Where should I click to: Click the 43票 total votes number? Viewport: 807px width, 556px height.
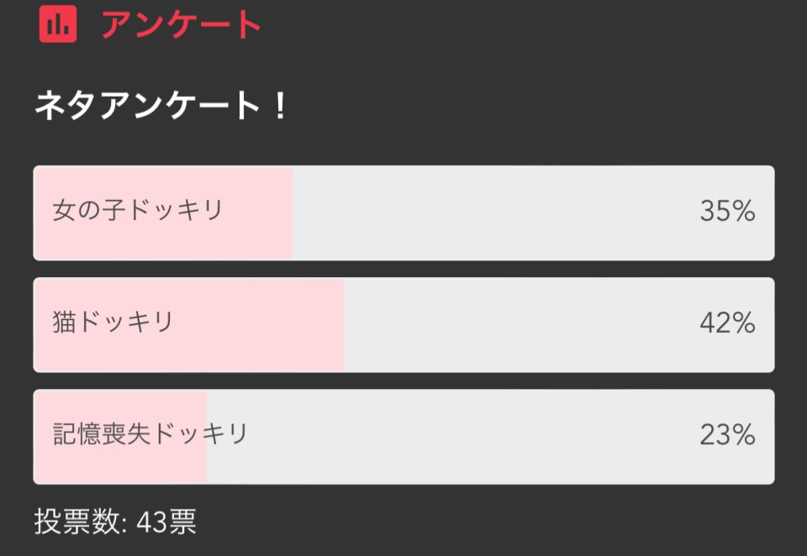click(x=166, y=522)
